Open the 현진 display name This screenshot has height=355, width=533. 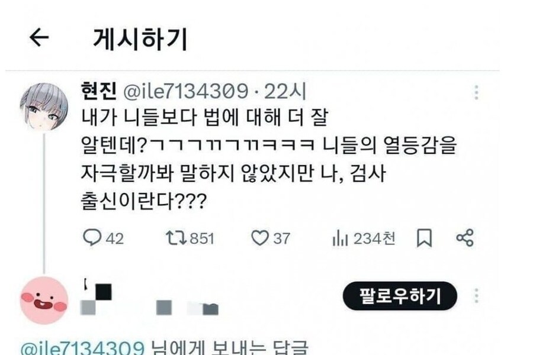click(x=98, y=91)
